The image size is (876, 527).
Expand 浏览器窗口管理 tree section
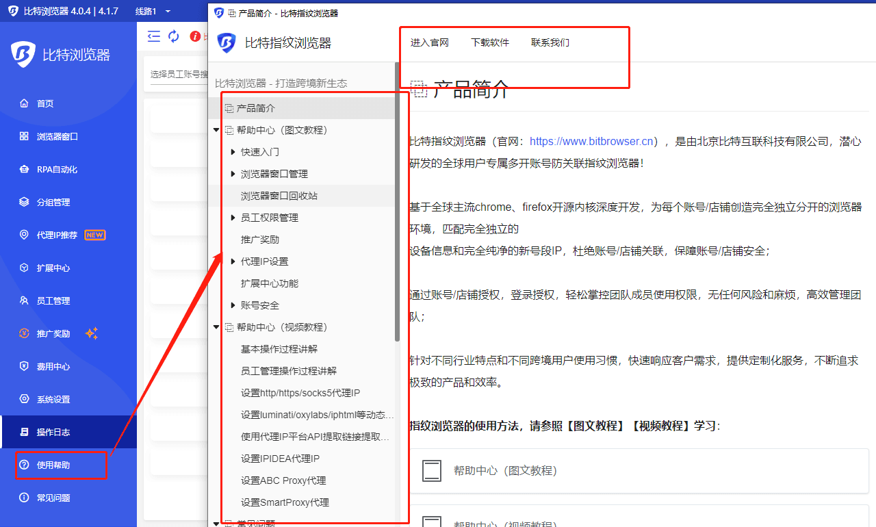(233, 174)
